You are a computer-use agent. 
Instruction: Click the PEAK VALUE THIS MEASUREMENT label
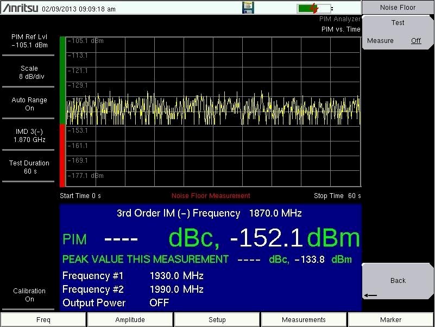(146, 260)
